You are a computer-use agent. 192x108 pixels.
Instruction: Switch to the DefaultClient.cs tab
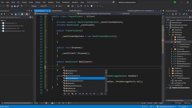tap(57, 11)
